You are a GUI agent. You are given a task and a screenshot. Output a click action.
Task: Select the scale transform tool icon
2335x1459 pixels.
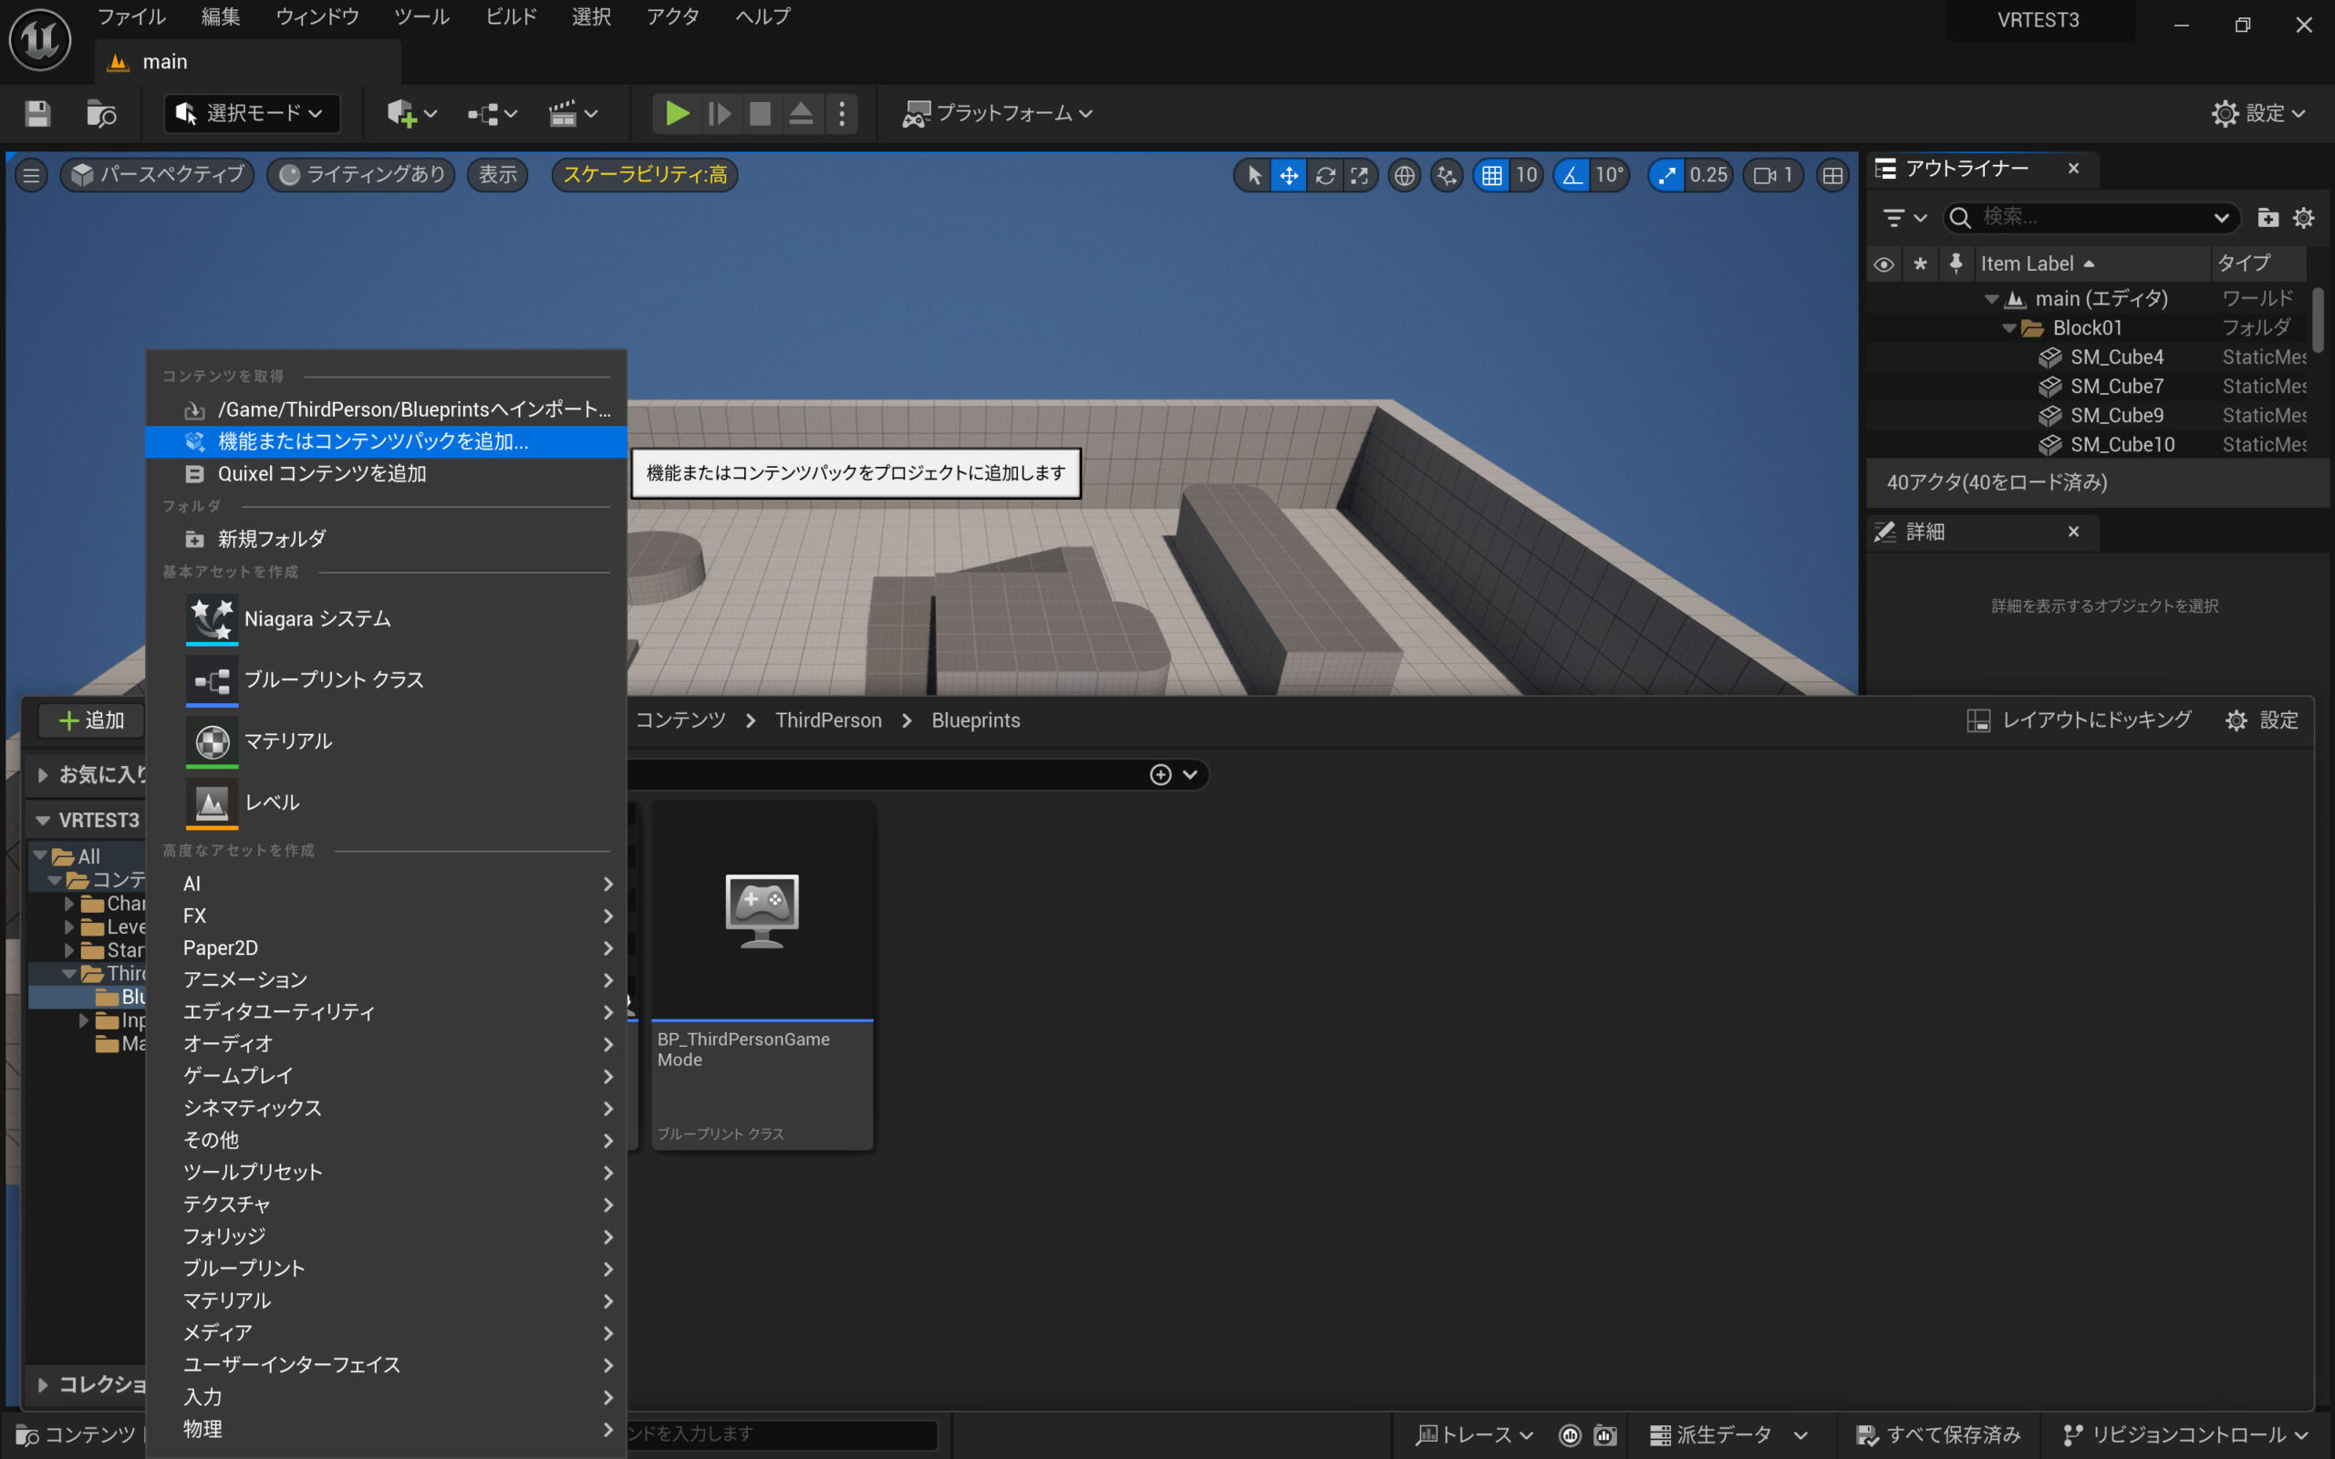(x=1360, y=175)
